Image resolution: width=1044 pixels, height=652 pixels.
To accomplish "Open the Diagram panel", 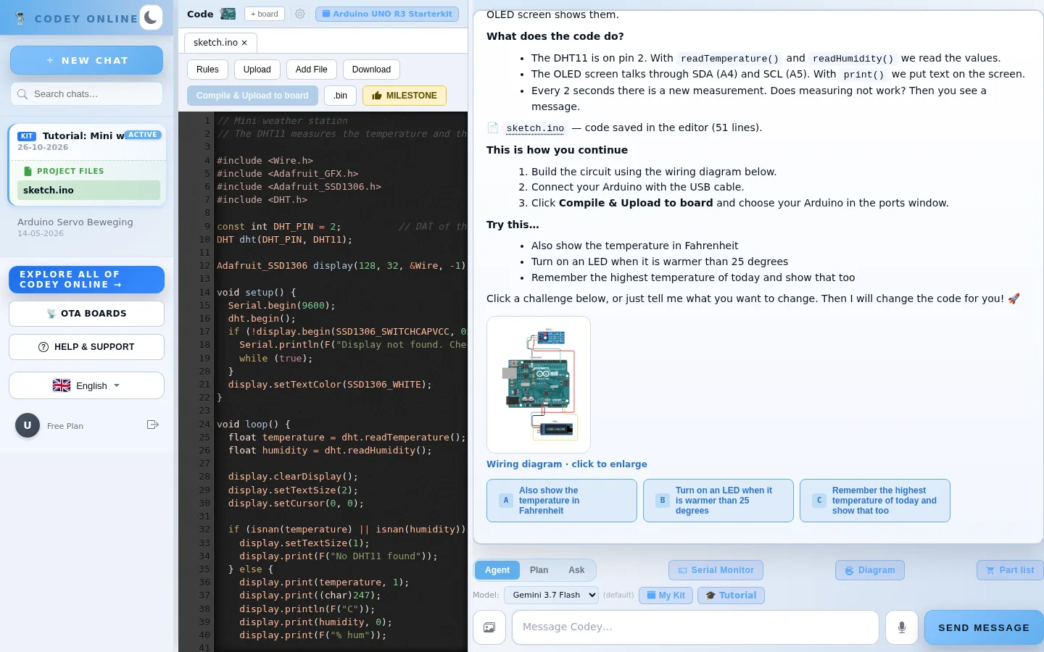I will (x=870, y=570).
